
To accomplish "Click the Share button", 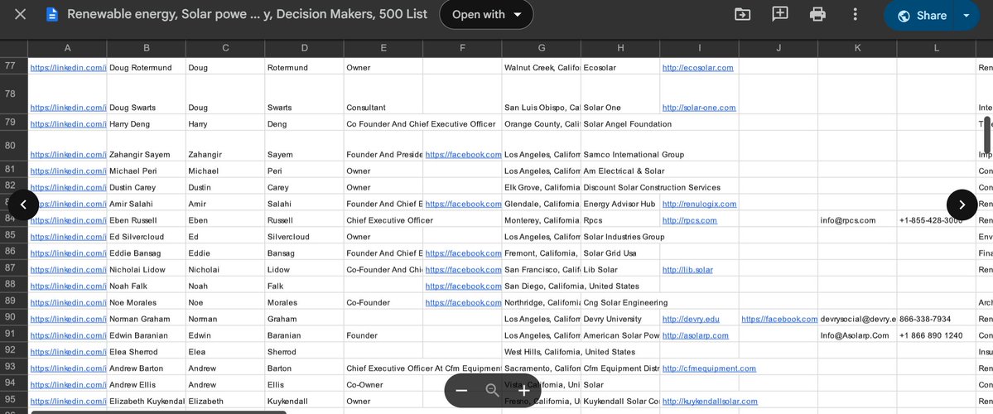I will [922, 16].
